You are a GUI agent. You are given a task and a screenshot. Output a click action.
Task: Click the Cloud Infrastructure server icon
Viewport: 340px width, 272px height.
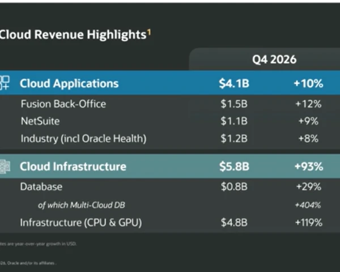pyautogui.click(x=5, y=167)
